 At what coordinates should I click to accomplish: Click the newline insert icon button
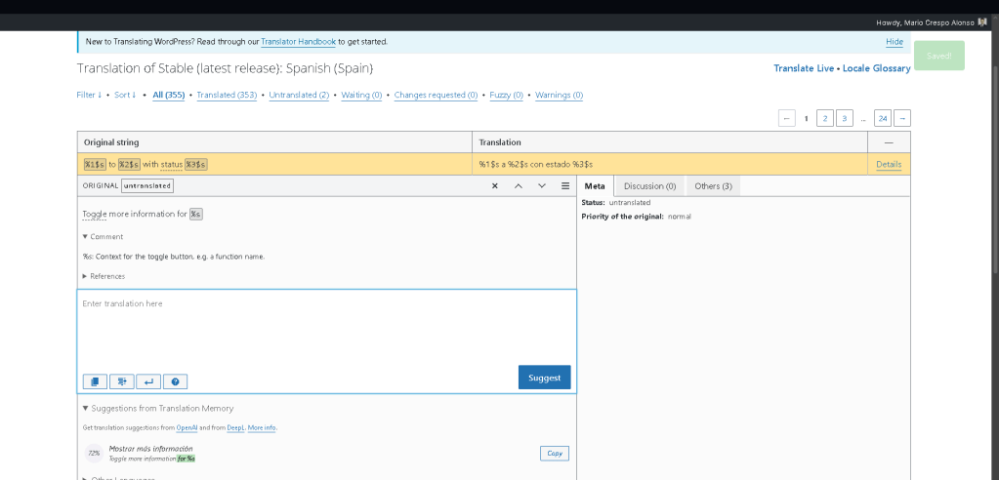click(148, 381)
